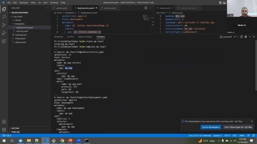Open the View menu

(x=33, y=3)
